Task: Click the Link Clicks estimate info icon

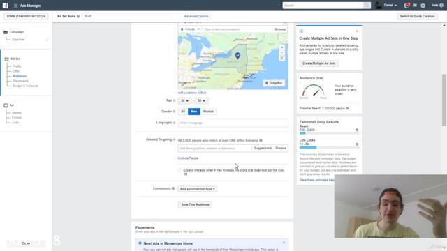Action: pyautogui.click(x=357, y=144)
